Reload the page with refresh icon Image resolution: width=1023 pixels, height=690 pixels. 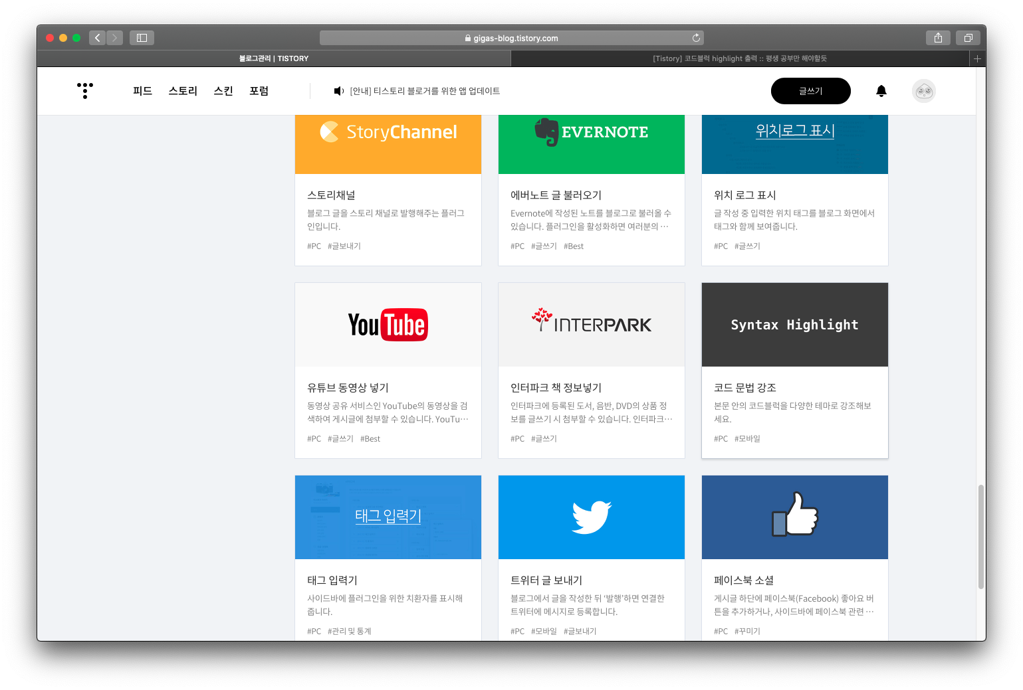tap(696, 38)
